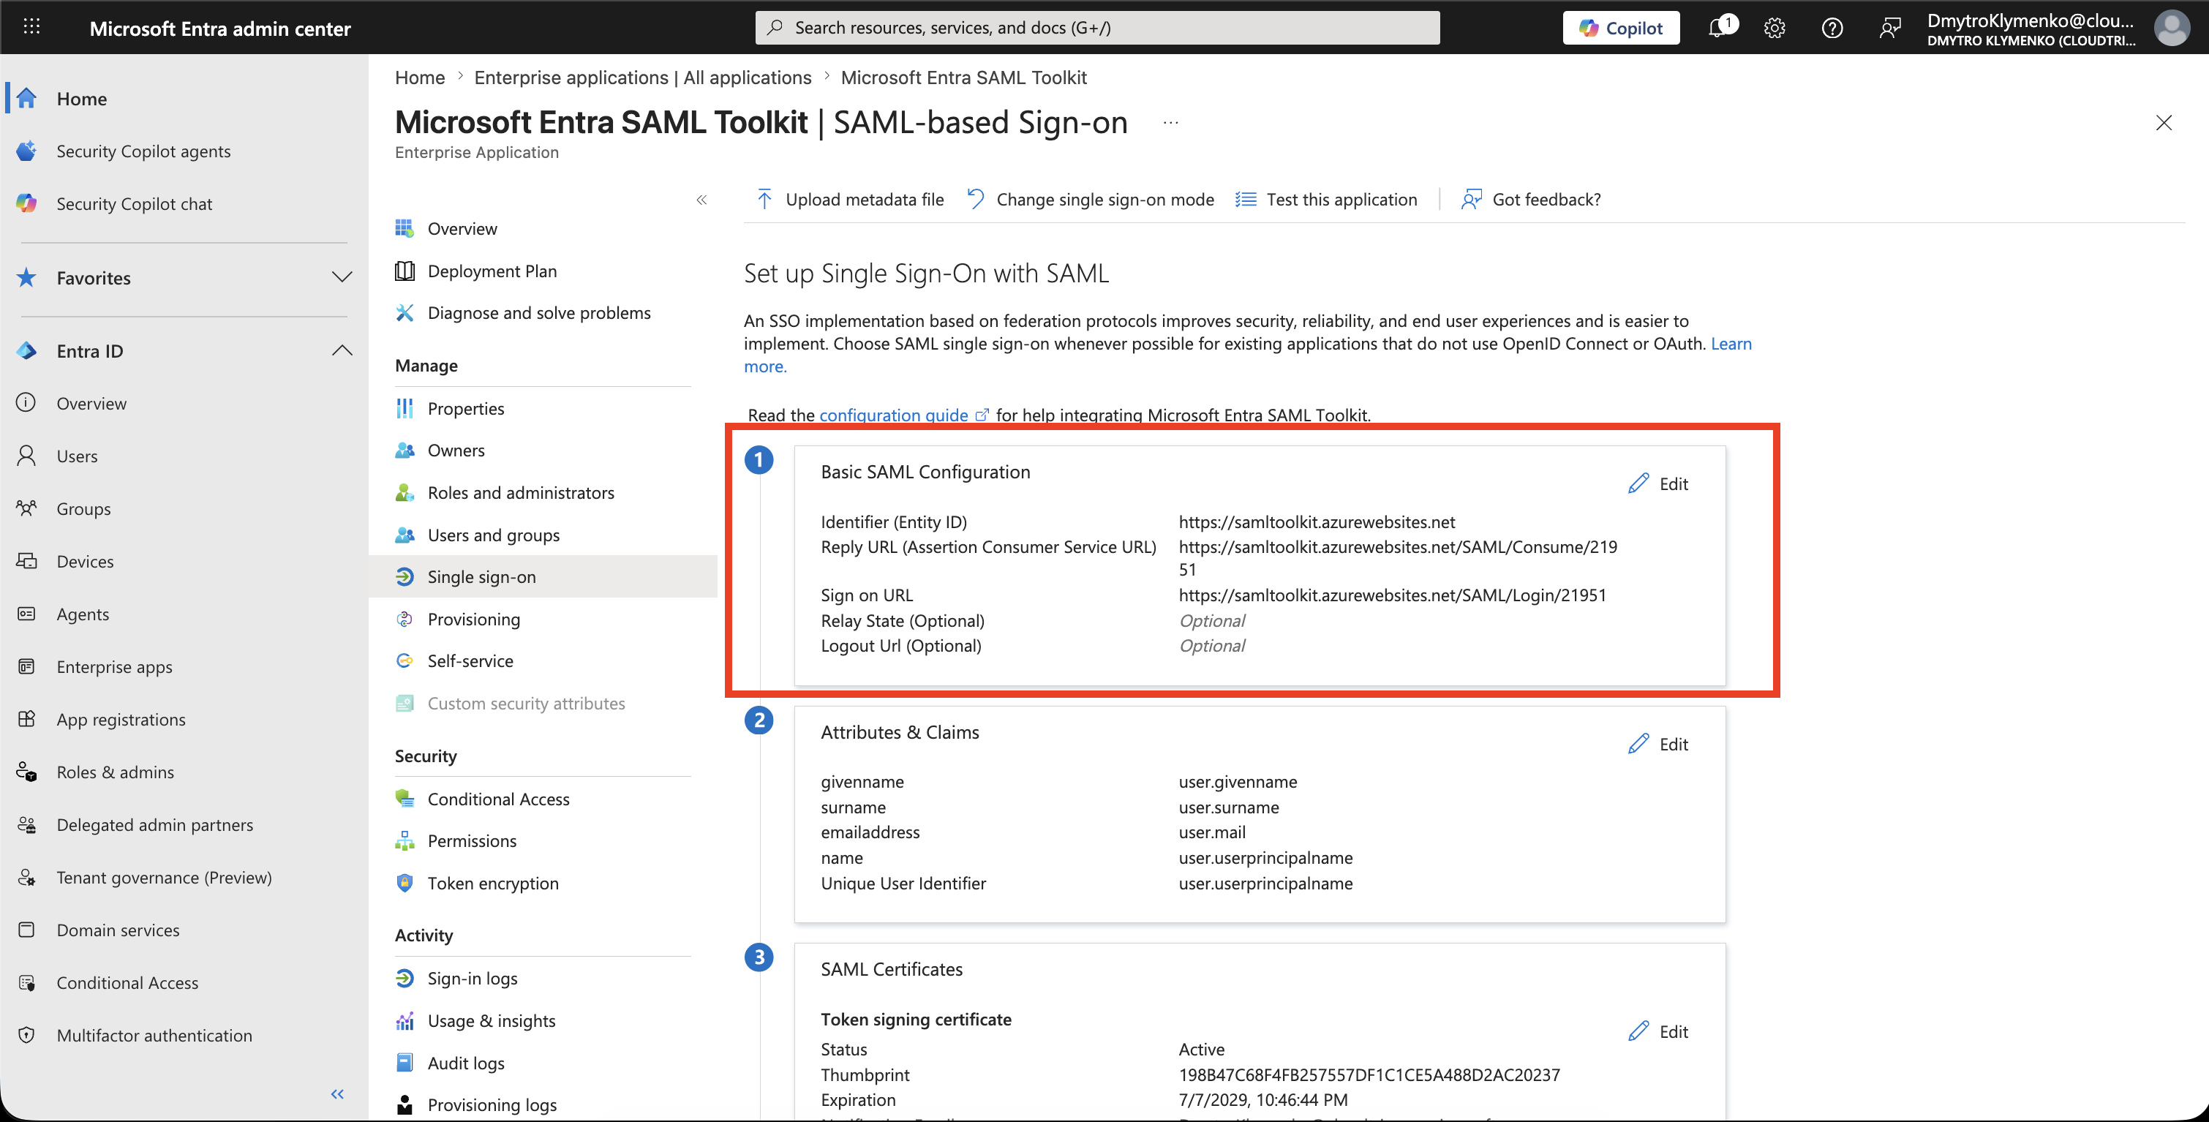Open the Roles & admins icon
Image resolution: width=2209 pixels, height=1122 pixels.
pos(26,772)
